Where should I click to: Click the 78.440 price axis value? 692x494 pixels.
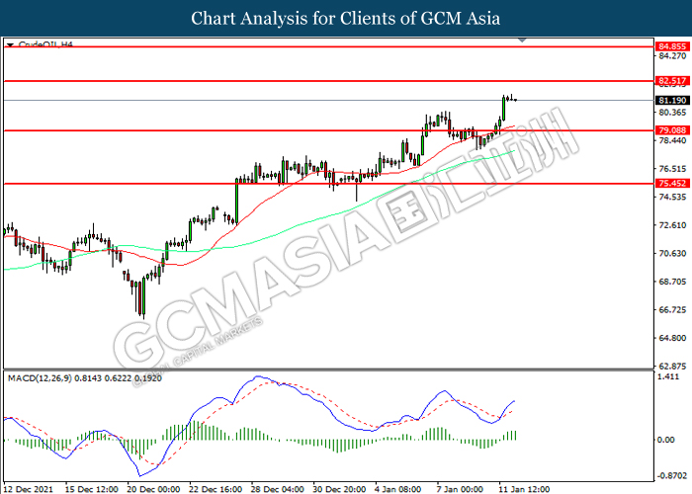tap(672, 140)
